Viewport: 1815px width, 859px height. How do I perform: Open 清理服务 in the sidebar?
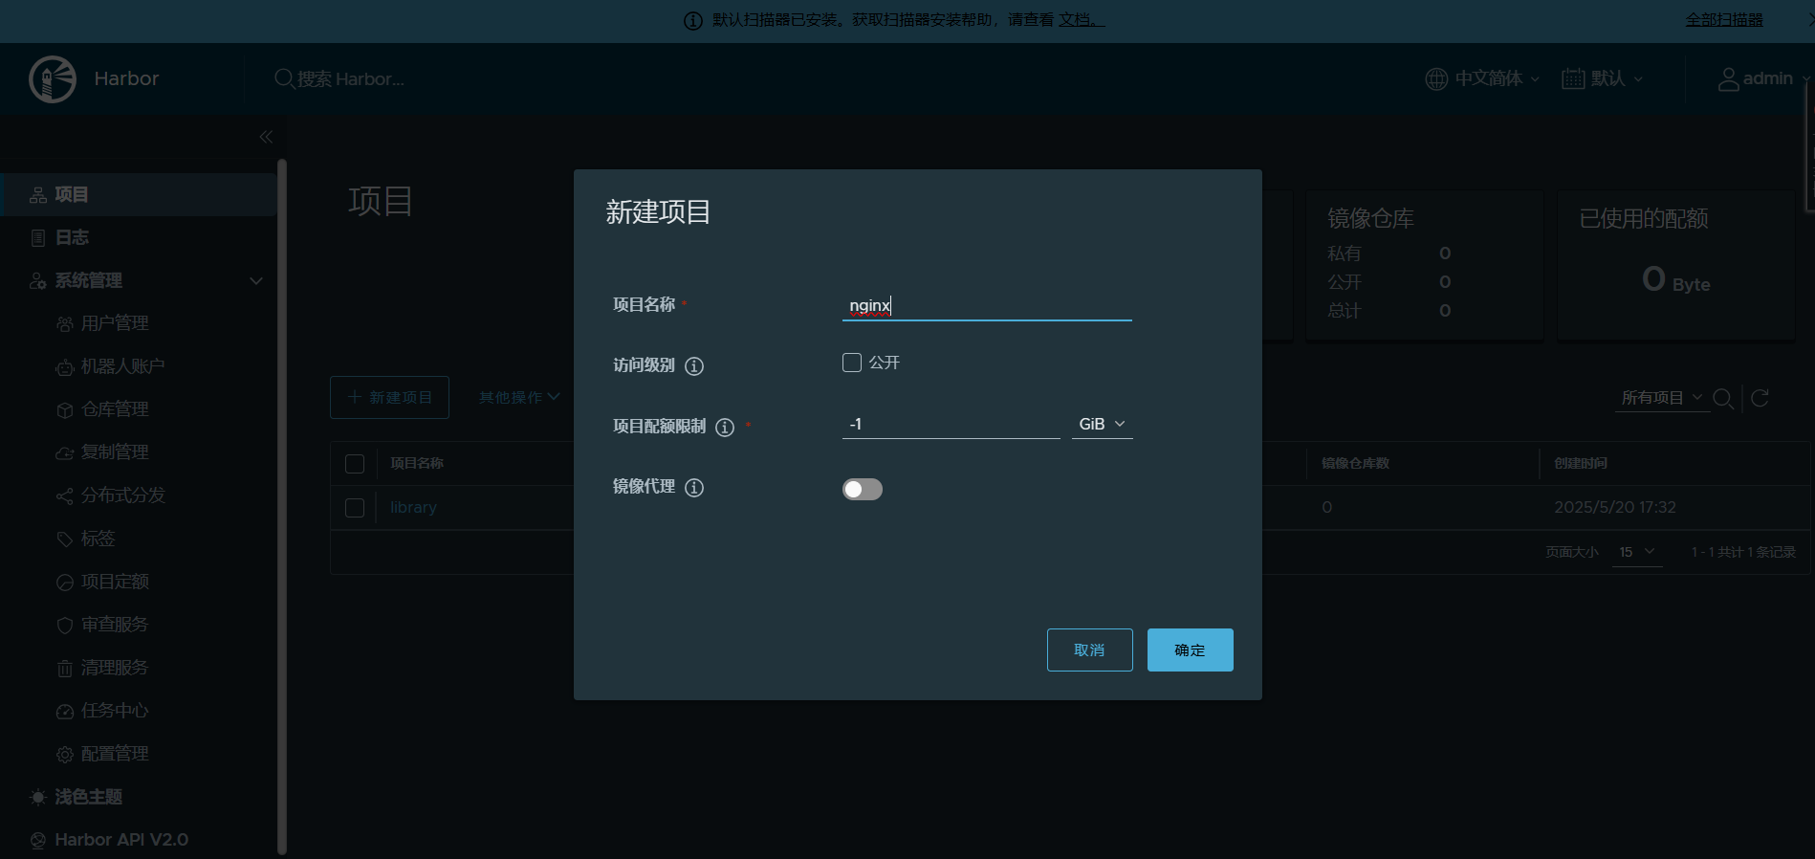pos(115,668)
